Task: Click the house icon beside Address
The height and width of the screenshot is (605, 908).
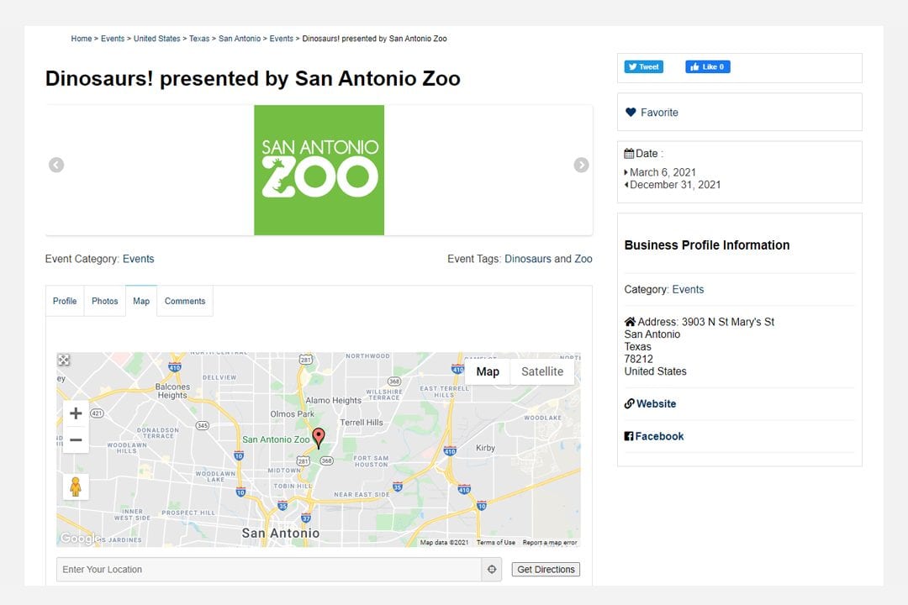Action: [630, 322]
